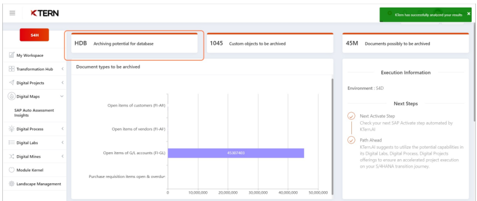
Task: Click the Landscape Management gear icon
Action: tap(12, 184)
